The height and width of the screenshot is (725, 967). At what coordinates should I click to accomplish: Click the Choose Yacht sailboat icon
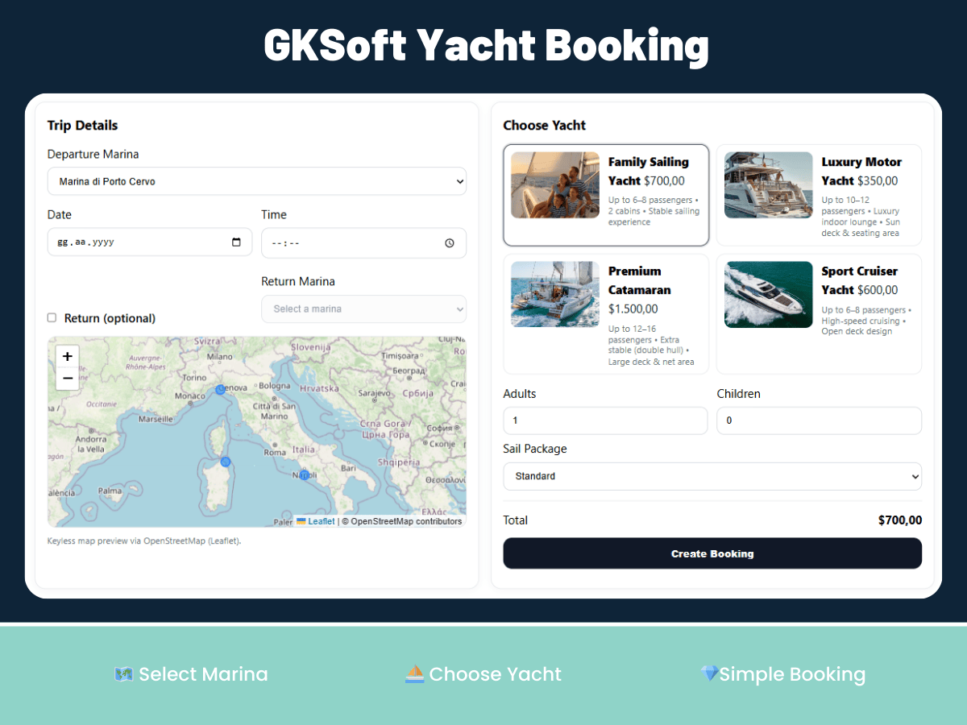[x=417, y=674]
